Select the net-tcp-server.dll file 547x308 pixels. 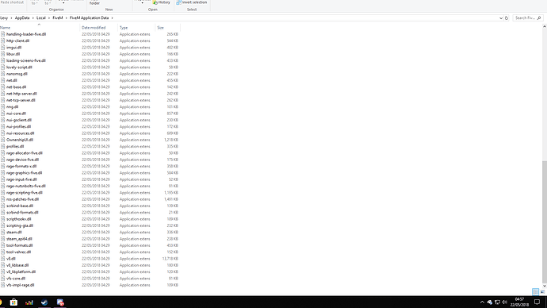tap(21, 100)
